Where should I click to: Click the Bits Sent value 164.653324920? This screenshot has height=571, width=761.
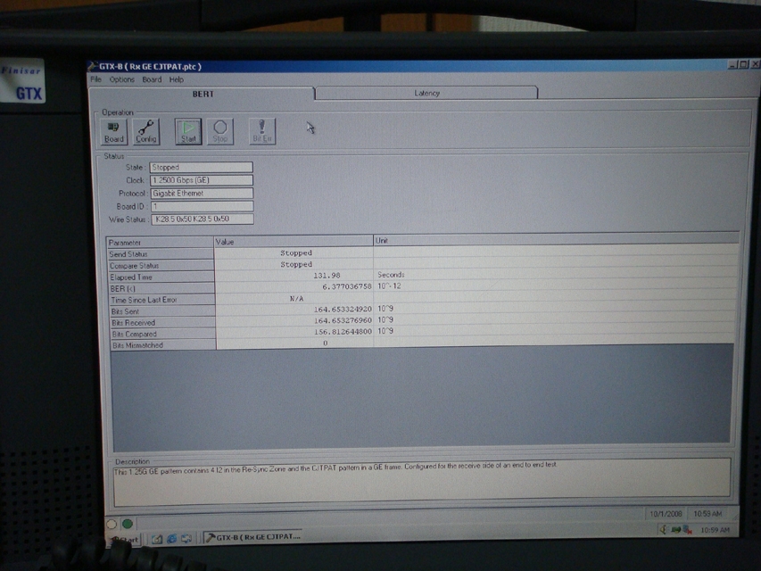(x=343, y=309)
